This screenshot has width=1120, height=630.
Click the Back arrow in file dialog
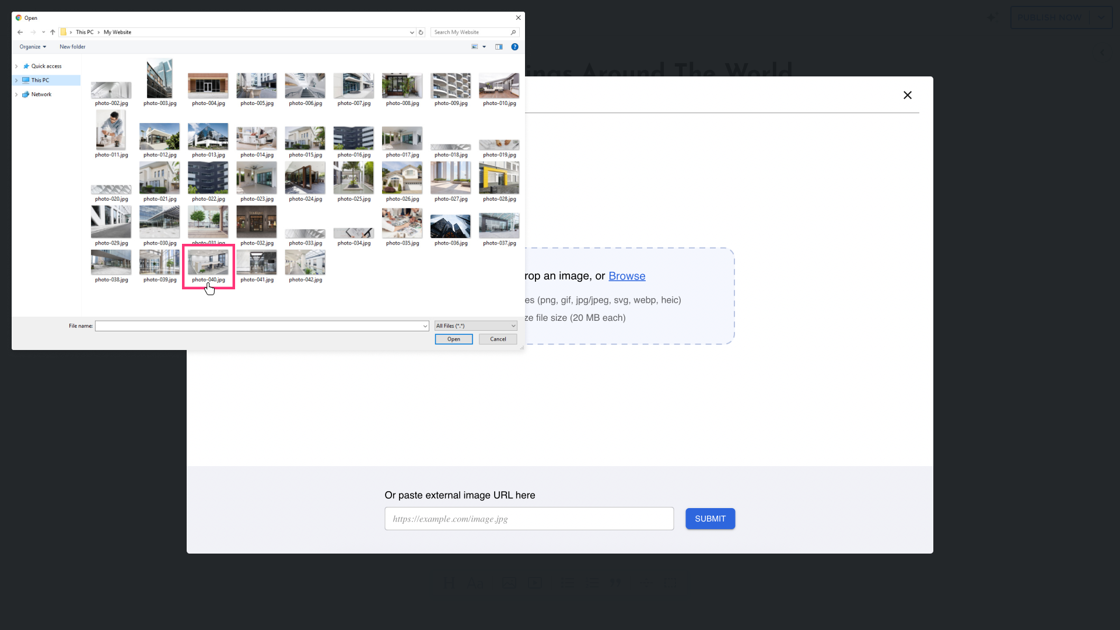(x=20, y=33)
